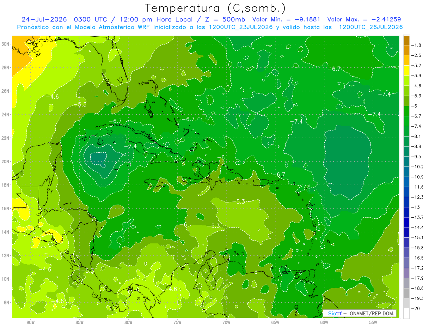Click the "SisTT" logo text
The image size is (423, 327).
pyautogui.click(x=335, y=313)
